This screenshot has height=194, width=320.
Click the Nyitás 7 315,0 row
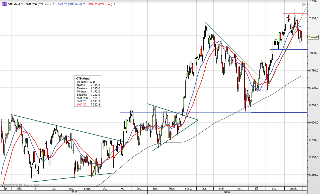coord(88,85)
